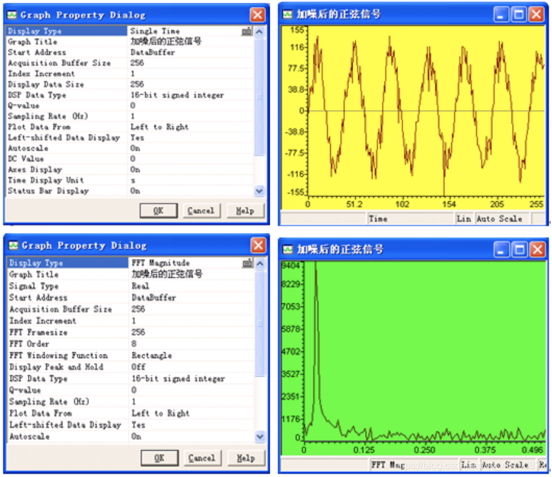Click the top dialog's title bar icon
Image resolution: width=552 pixels, height=477 pixels.
point(12,15)
